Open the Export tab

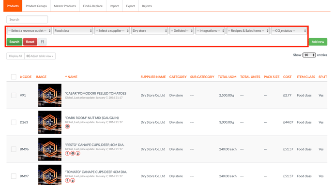click(130, 6)
